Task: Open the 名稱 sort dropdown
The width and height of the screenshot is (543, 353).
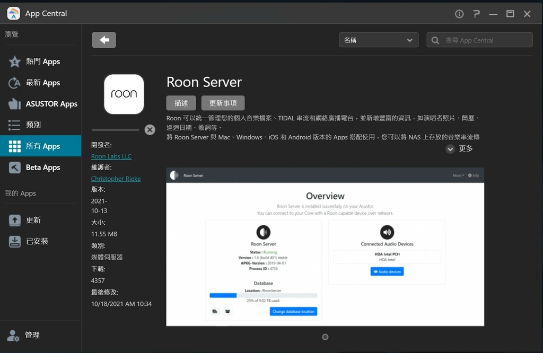Action: point(379,40)
